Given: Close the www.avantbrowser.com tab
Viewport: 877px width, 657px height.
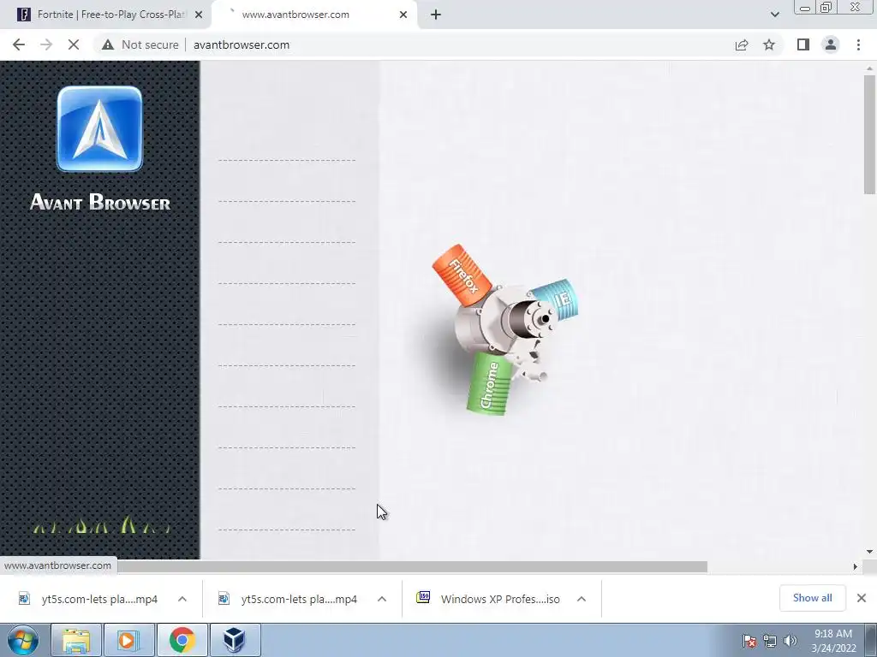Looking at the screenshot, I should (x=403, y=15).
